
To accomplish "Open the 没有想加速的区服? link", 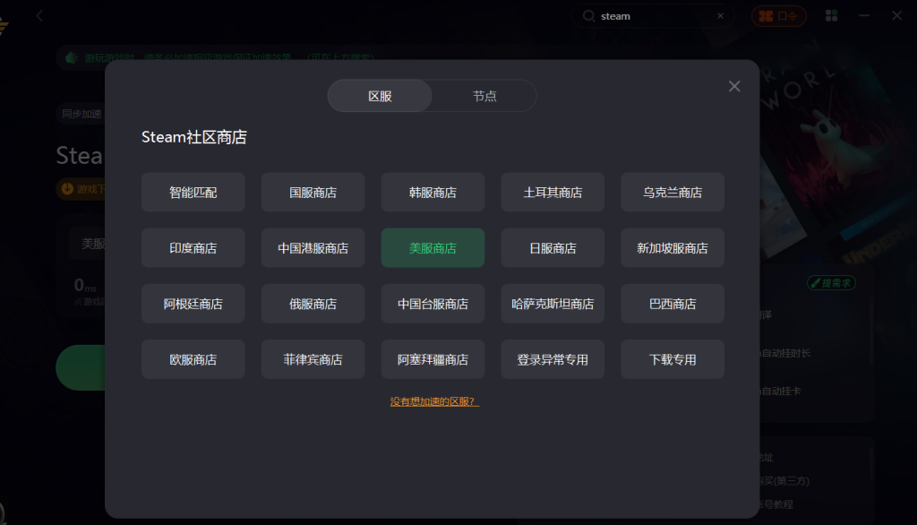I will coord(434,401).
